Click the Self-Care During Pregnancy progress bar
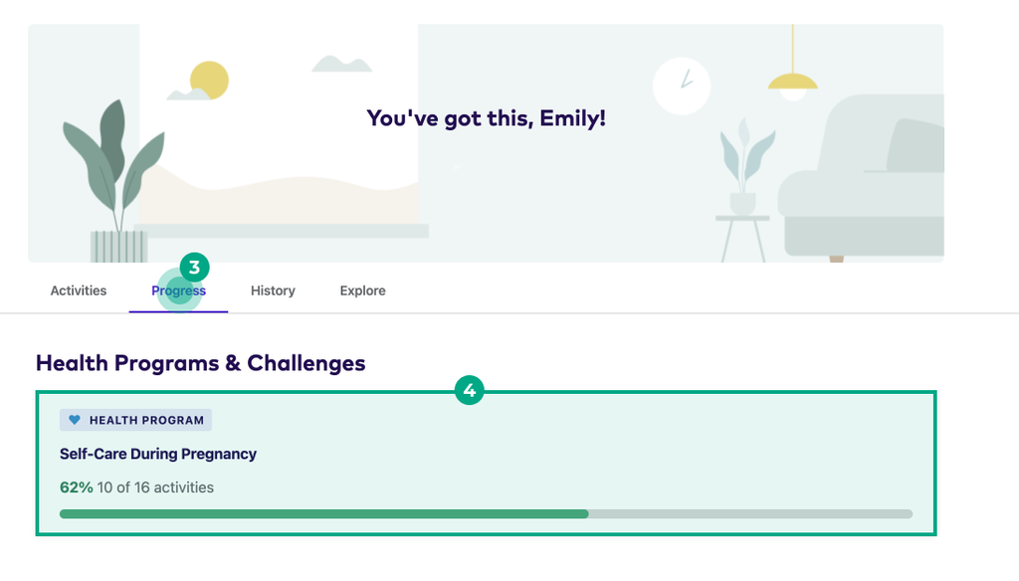The image size is (1019, 581). pos(486,513)
